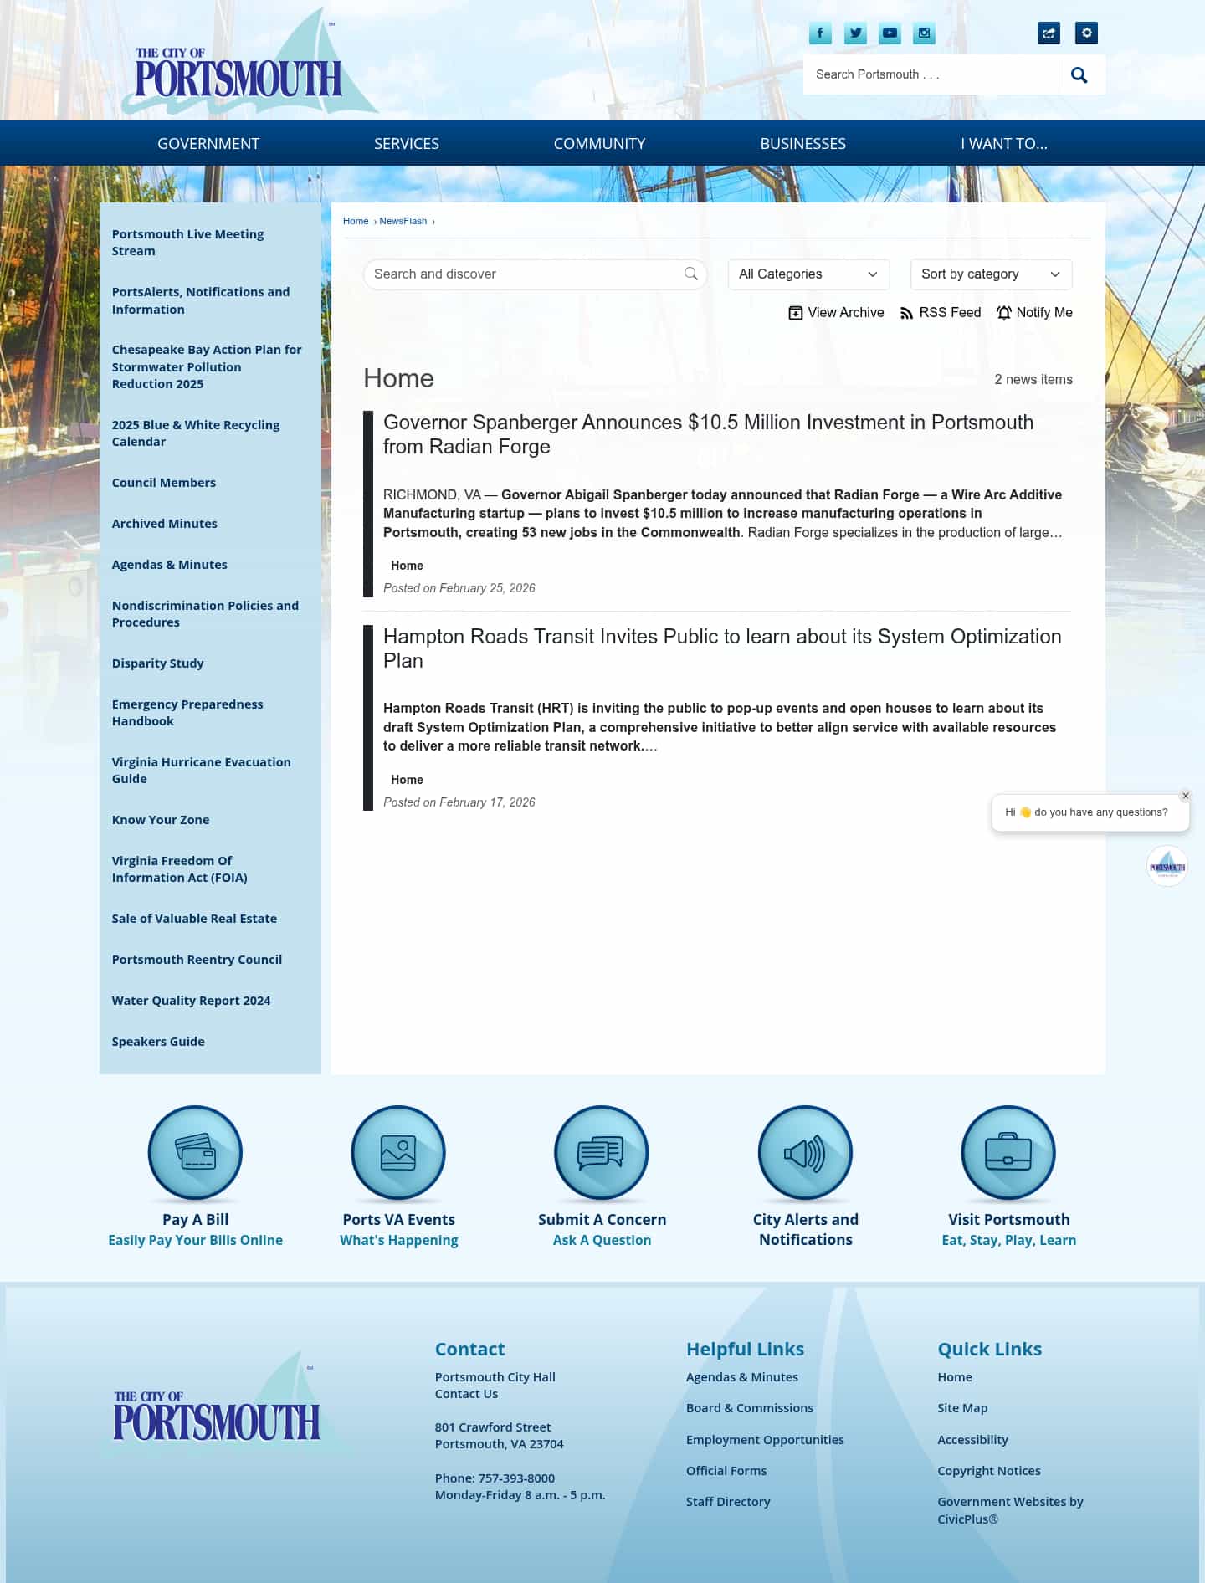Close the chat greeting popup
The width and height of the screenshot is (1205, 1583).
click(x=1186, y=796)
